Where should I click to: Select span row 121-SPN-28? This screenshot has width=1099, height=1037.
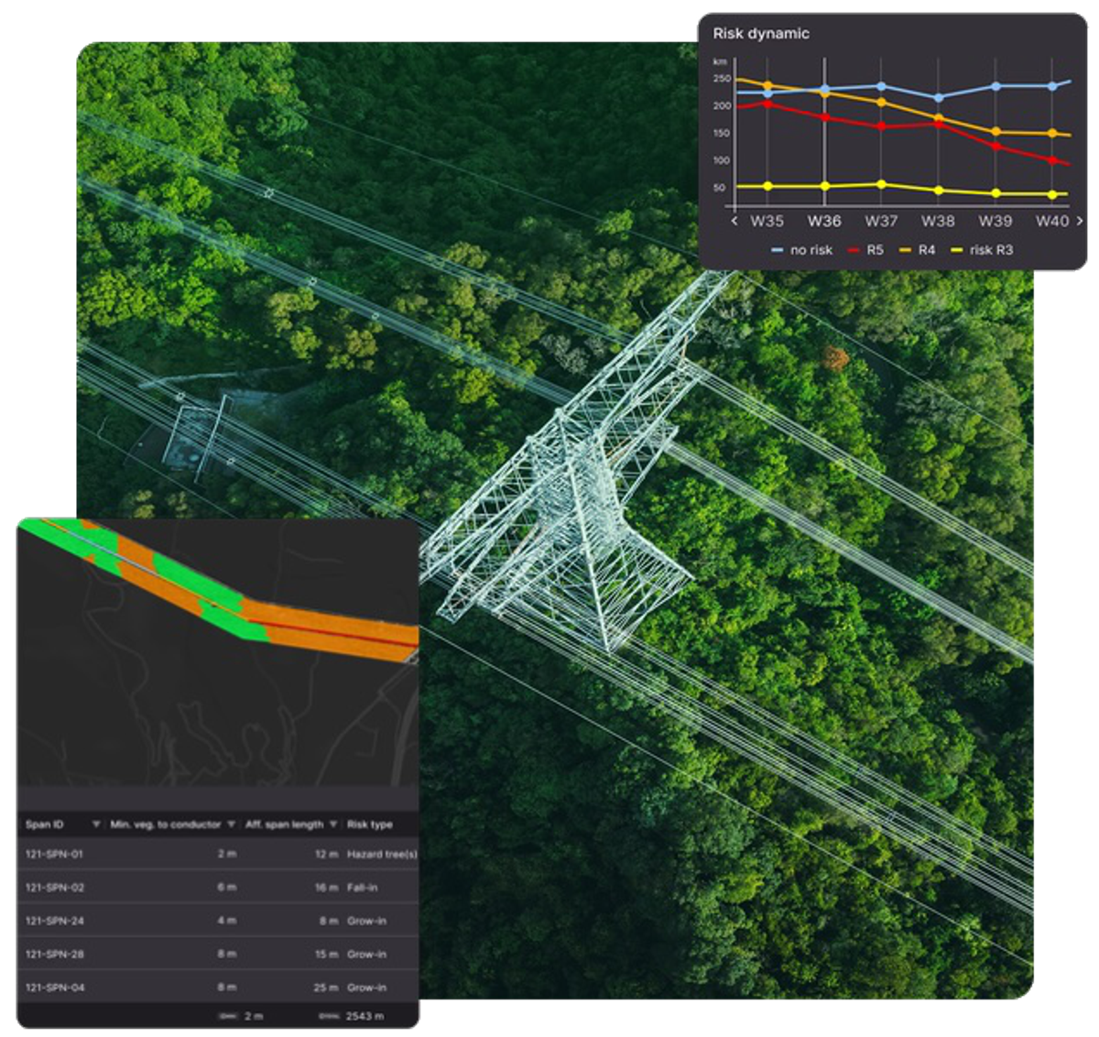(218, 954)
